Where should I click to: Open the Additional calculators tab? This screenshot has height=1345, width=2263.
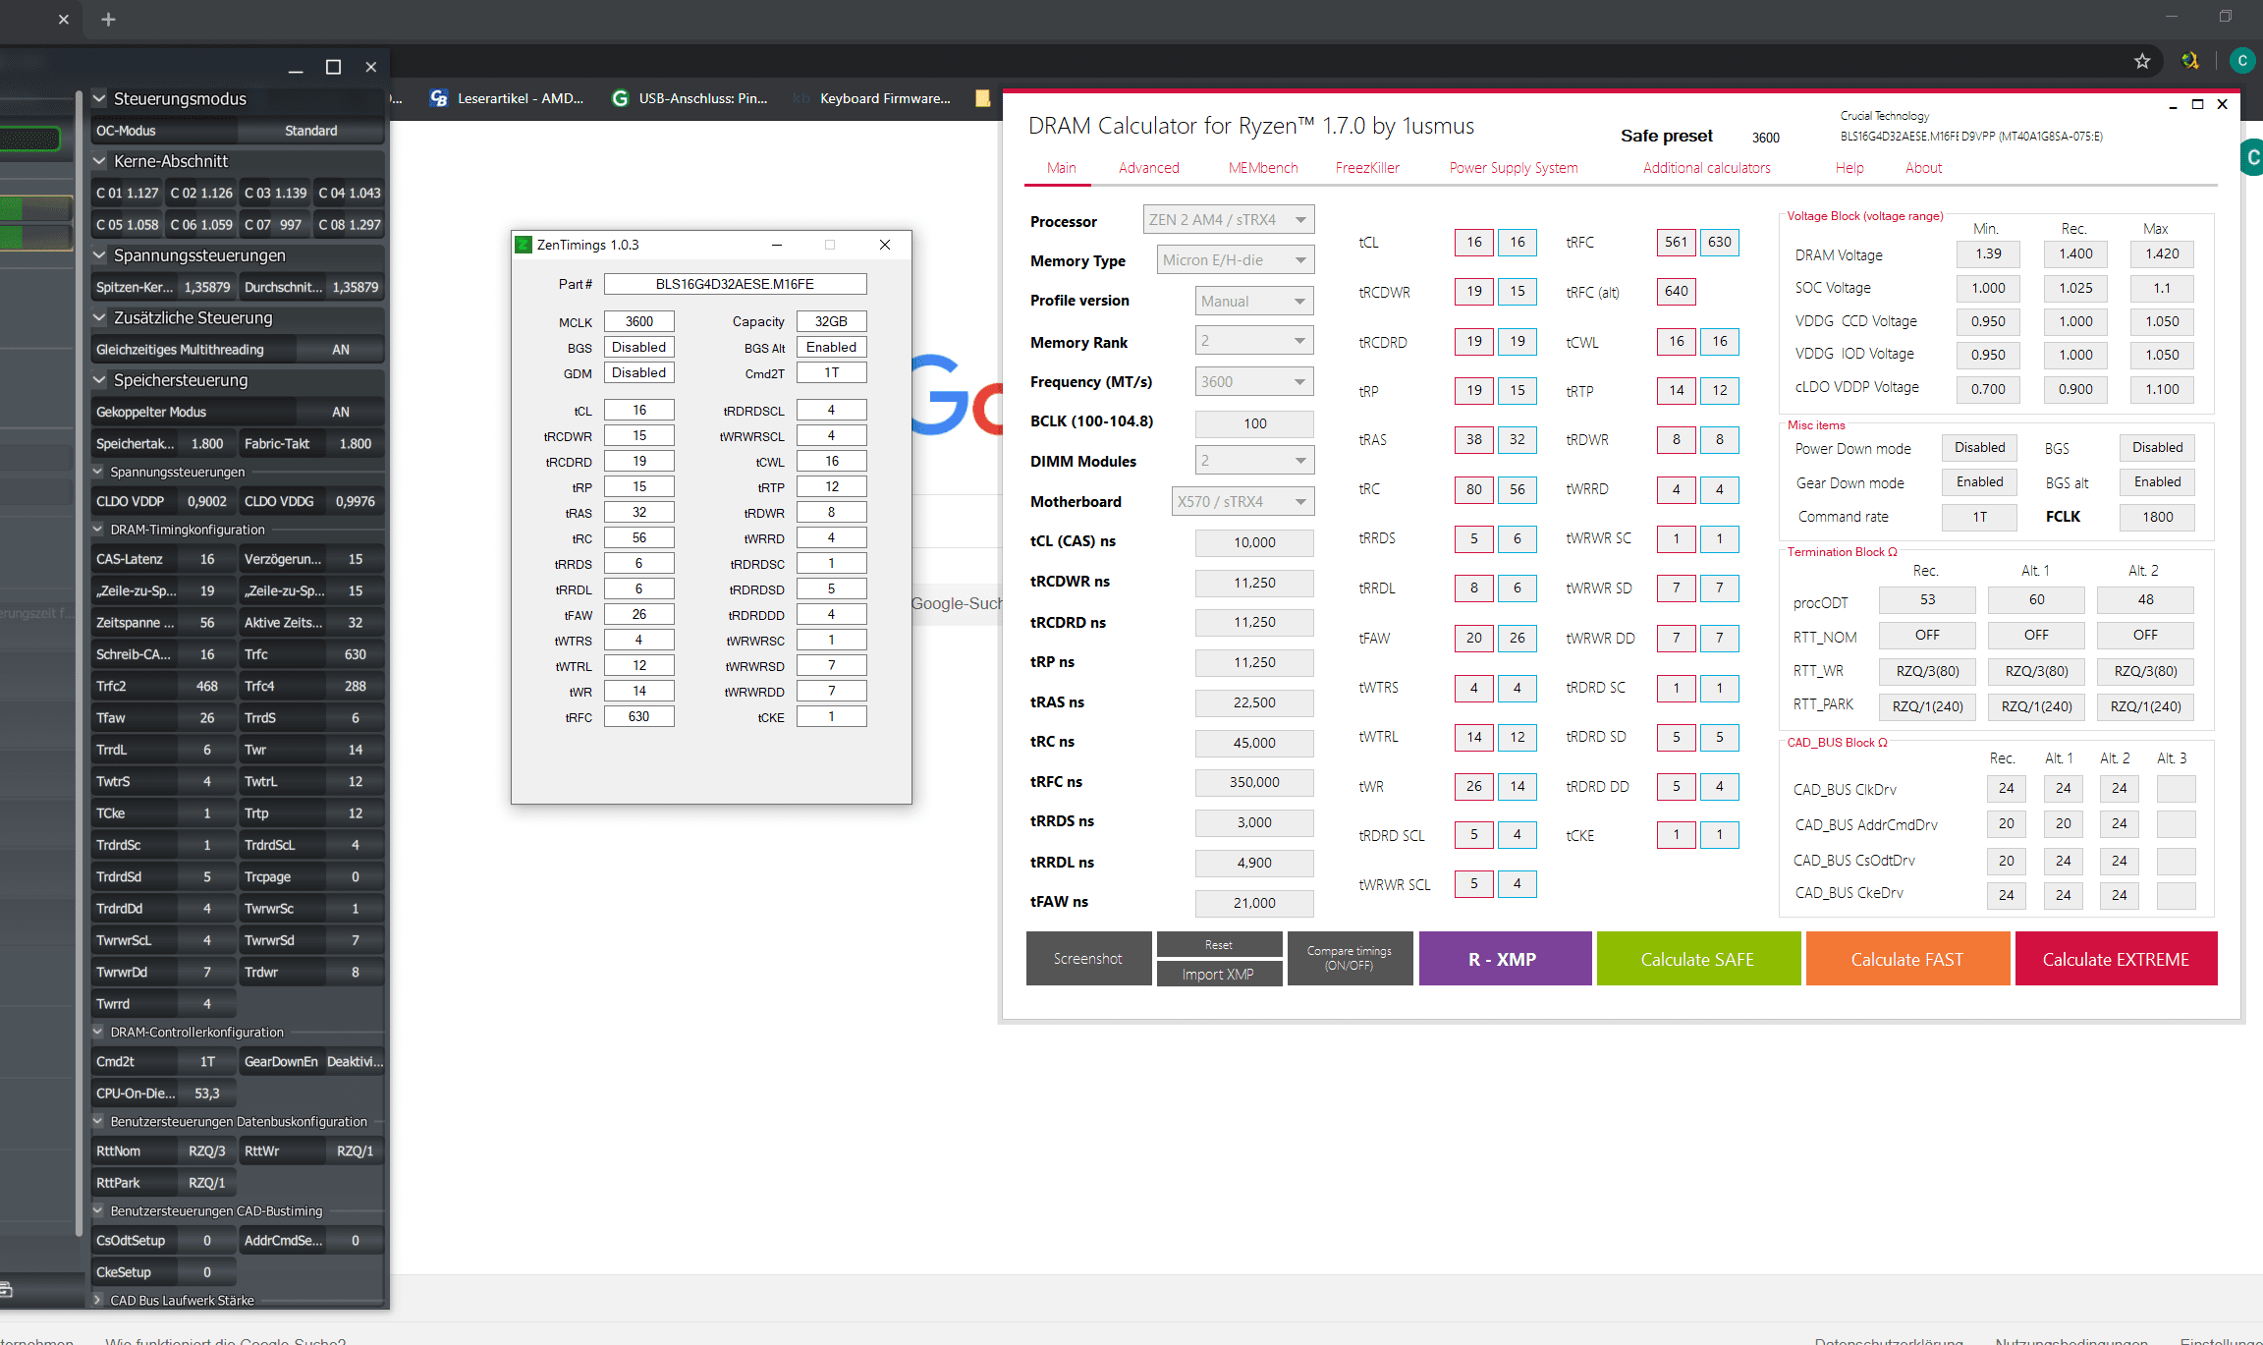[1707, 168]
